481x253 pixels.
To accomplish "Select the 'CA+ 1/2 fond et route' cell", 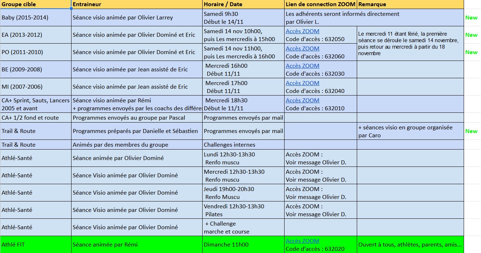I will (36, 117).
